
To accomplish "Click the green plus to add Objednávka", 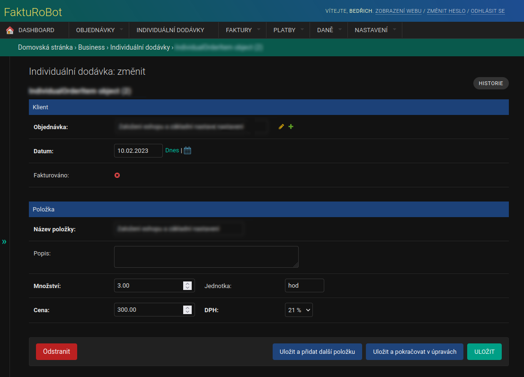I will [x=291, y=127].
